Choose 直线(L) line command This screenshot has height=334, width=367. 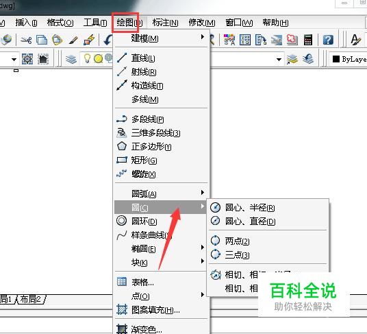coord(162,58)
